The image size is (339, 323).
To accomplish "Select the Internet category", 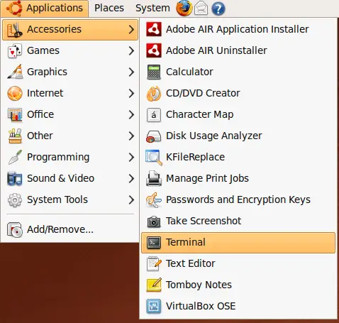I will [x=70, y=93].
